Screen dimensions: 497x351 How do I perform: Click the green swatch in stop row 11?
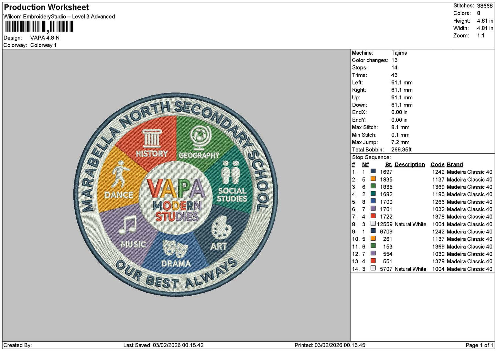pyautogui.click(x=373, y=246)
